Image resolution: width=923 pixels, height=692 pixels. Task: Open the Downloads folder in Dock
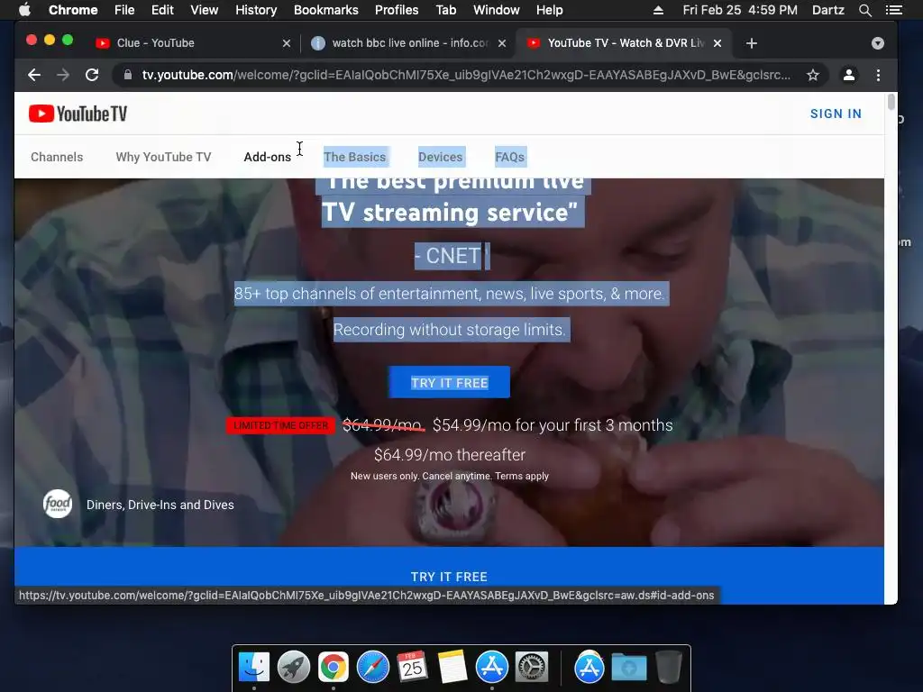click(x=628, y=668)
